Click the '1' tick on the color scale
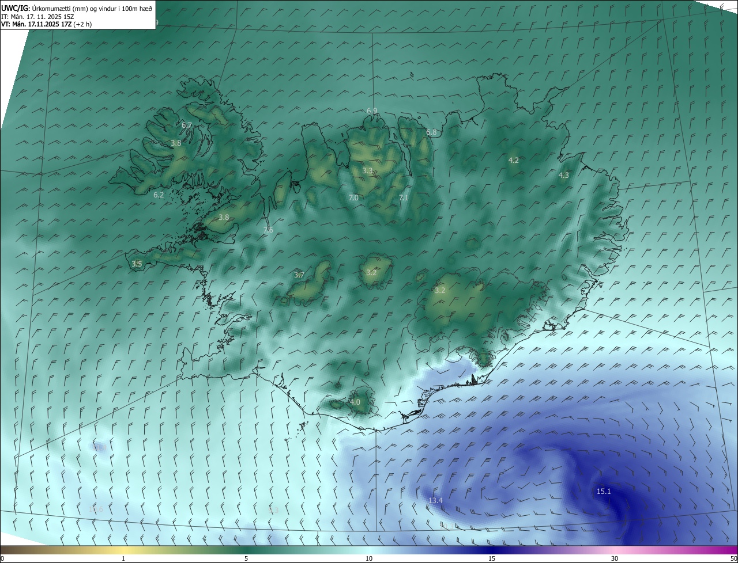 (123, 558)
